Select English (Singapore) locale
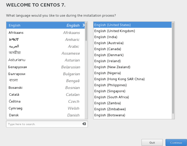The height and width of the screenshot is (146, 187). coord(132,91)
